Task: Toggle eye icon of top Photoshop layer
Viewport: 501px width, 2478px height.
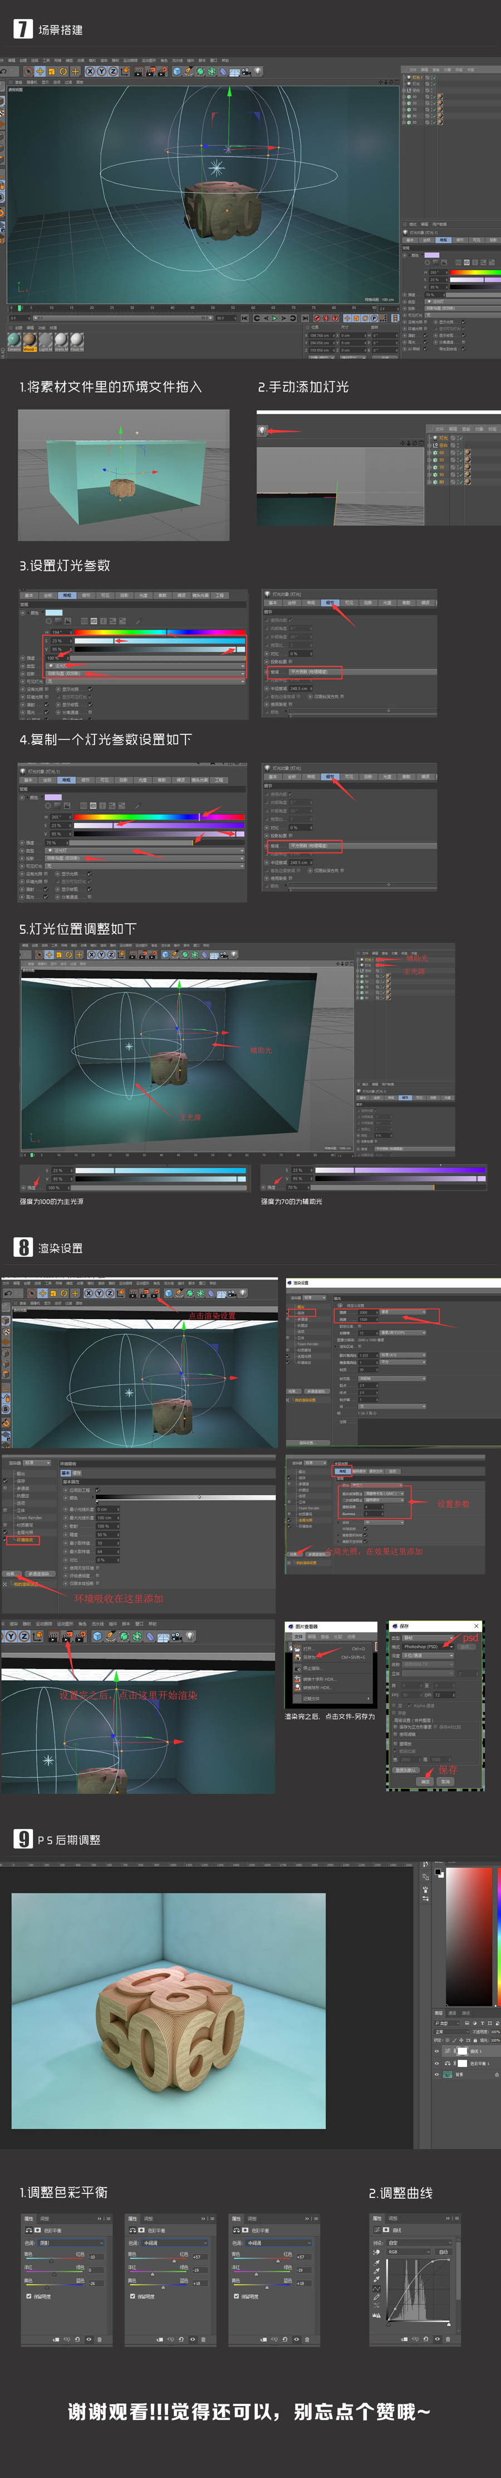Action: coord(436,2052)
